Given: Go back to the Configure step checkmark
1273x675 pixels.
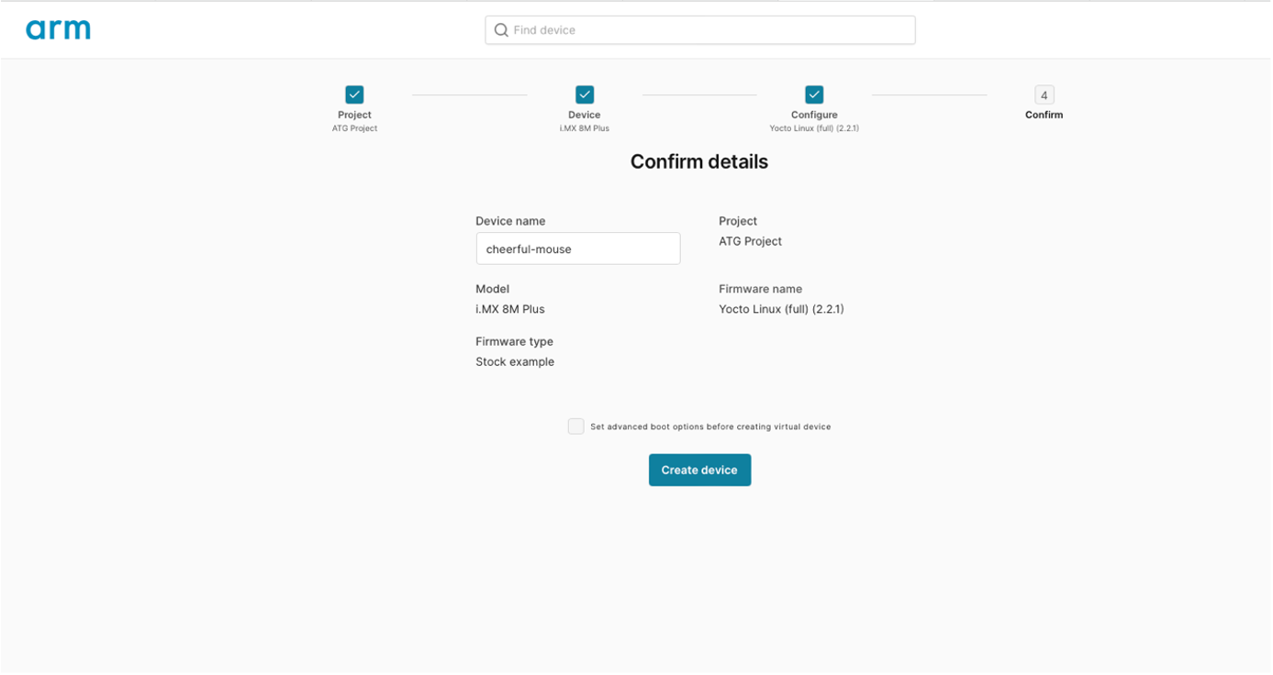Looking at the screenshot, I should (x=814, y=94).
